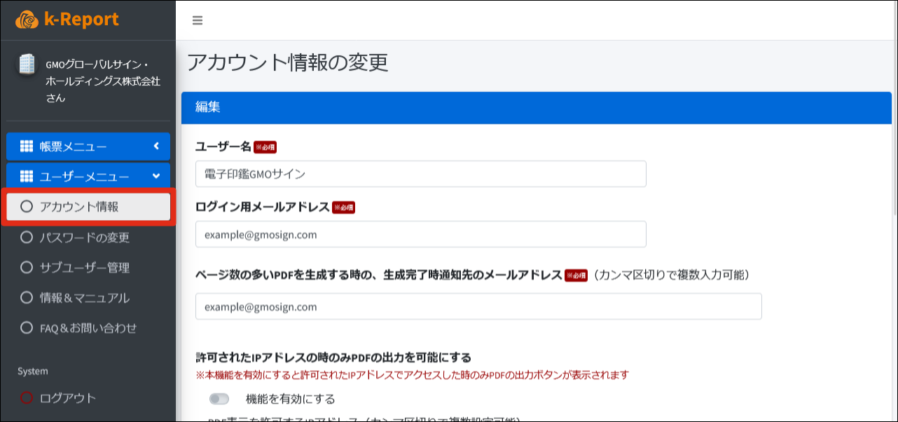The width and height of the screenshot is (898, 422).
Task: Click the grid icon beside ユーザーメニュー
Action: click(x=27, y=177)
